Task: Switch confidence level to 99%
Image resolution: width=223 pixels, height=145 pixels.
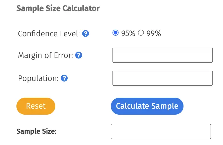Action: click(141, 33)
